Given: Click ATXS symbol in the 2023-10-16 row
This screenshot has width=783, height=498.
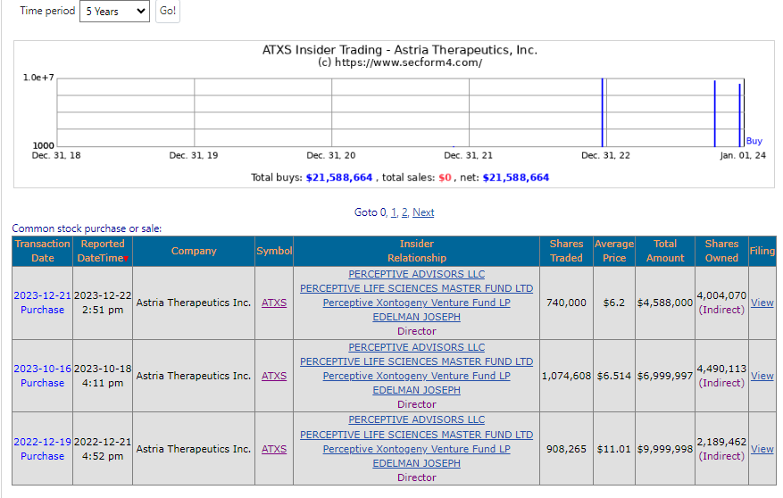Looking at the screenshot, I should point(274,376).
